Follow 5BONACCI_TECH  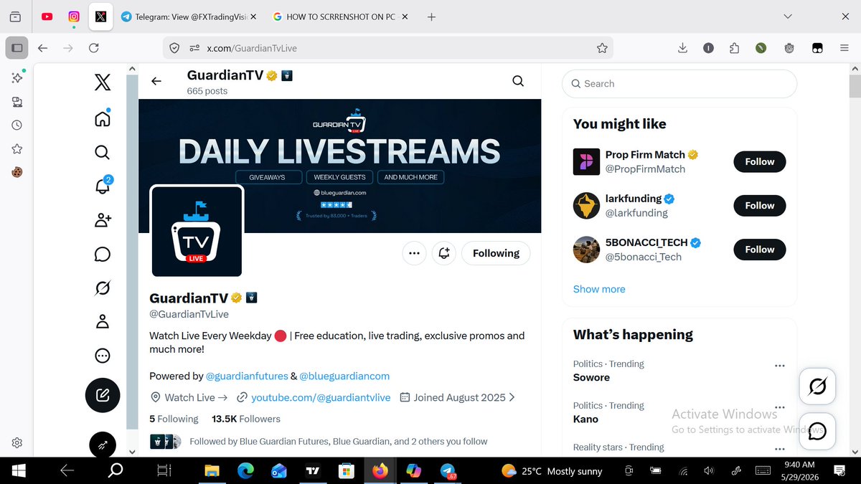[x=759, y=250]
